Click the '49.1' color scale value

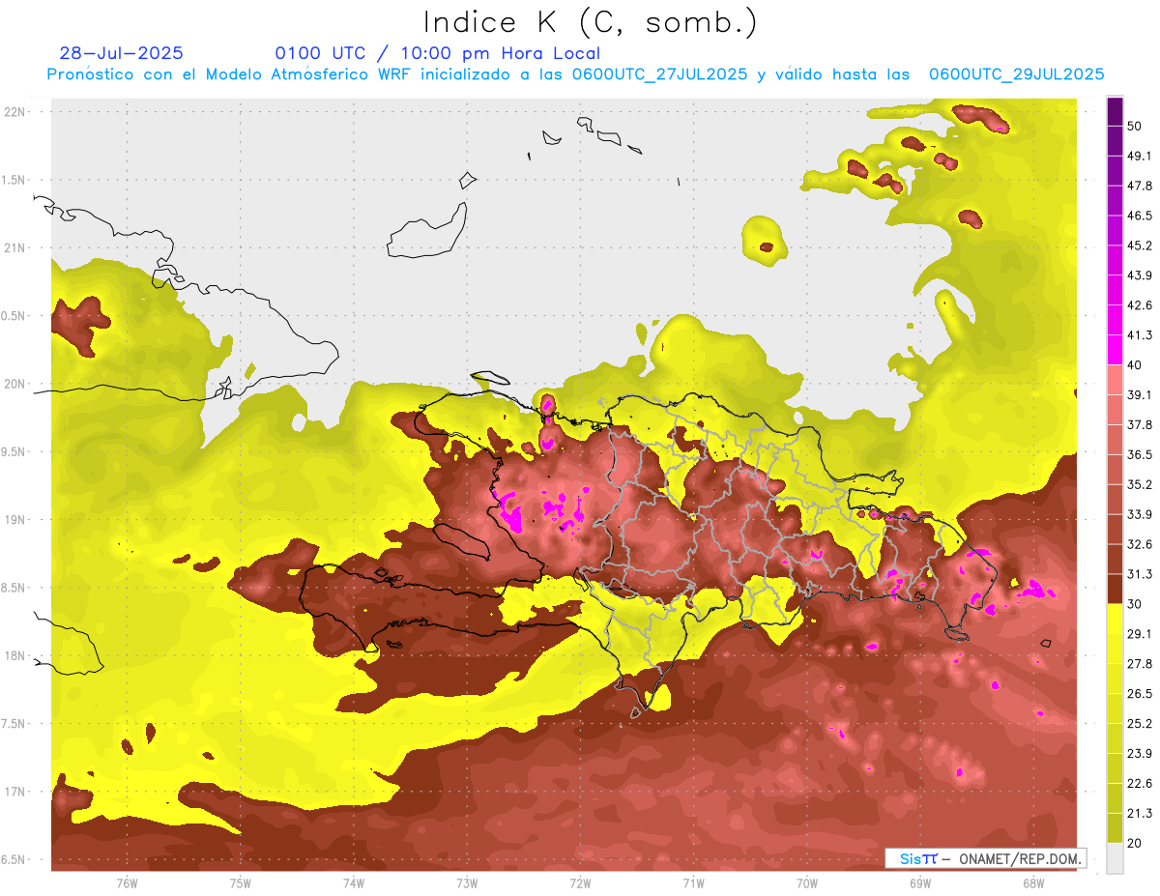pyautogui.click(x=1139, y=156)
